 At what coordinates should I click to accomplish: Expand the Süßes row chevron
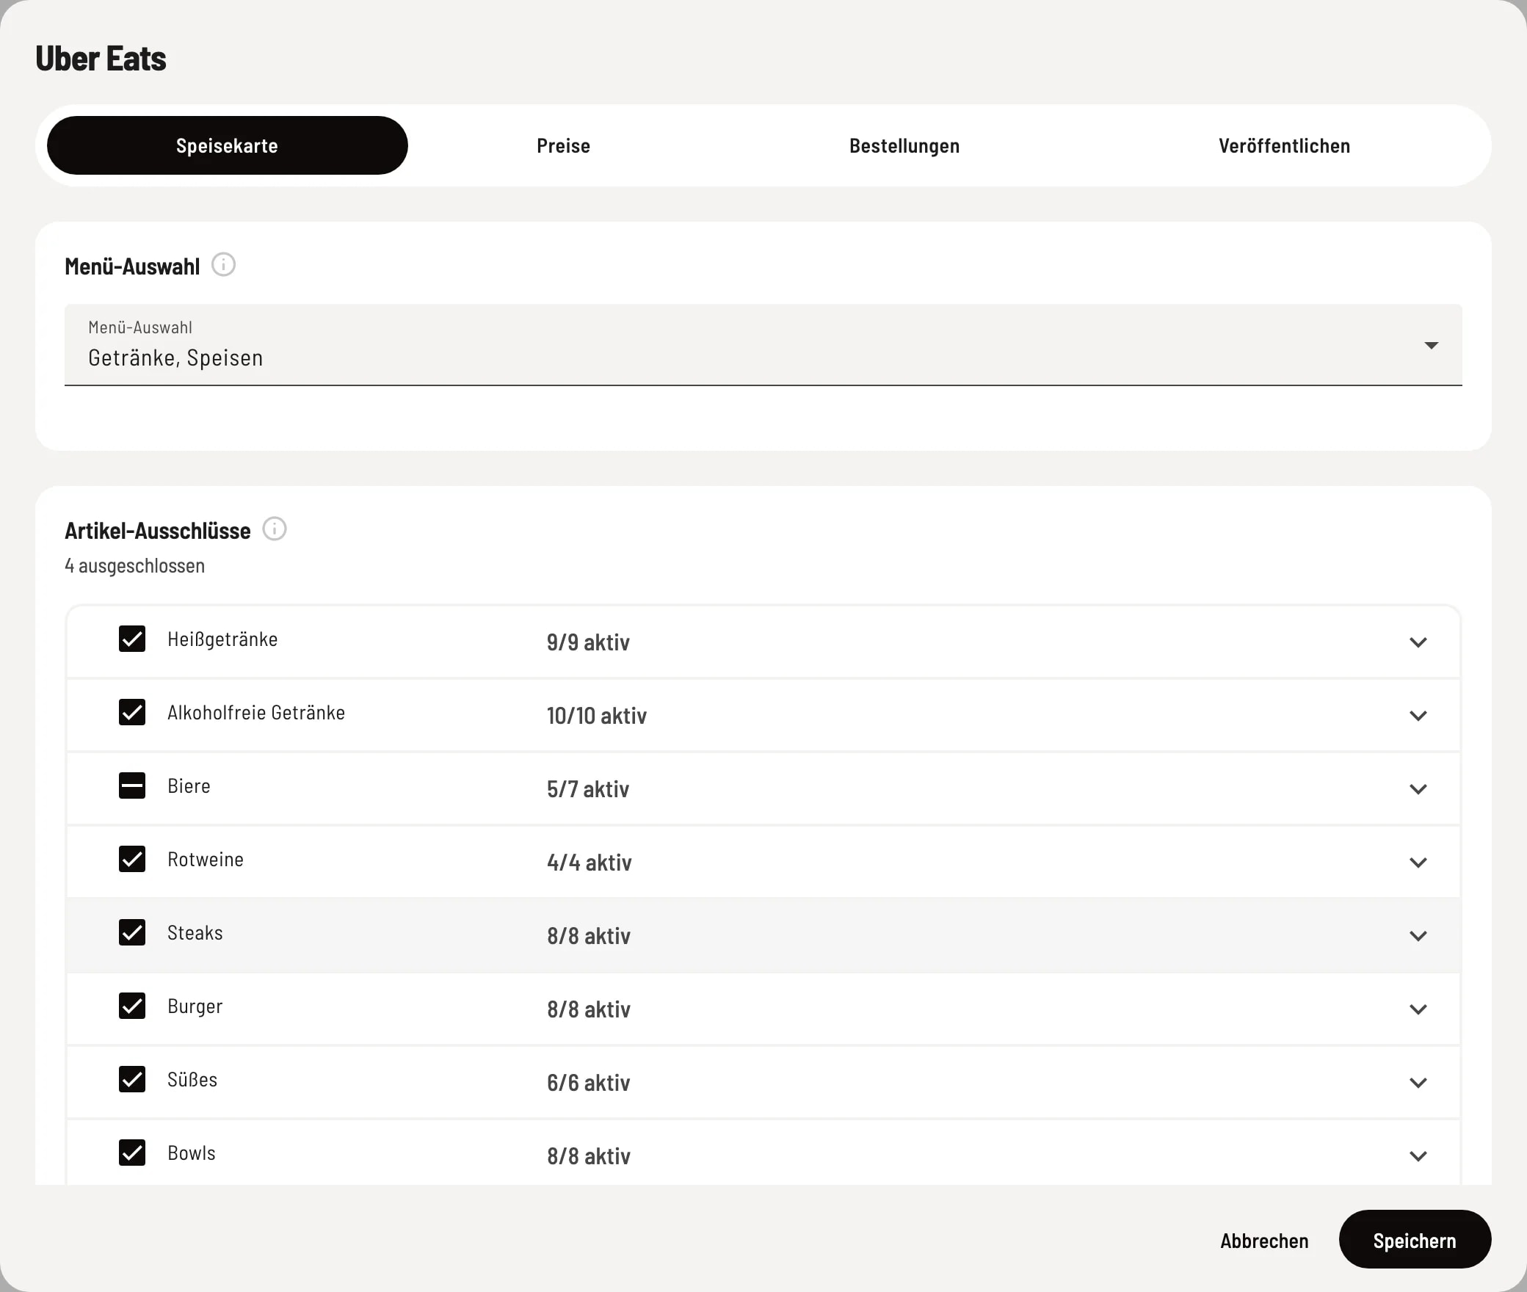(1418, 1083)
